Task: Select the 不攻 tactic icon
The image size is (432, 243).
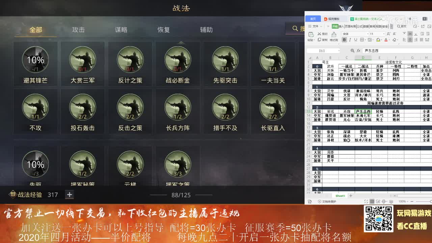Action: tap(35, 107)
